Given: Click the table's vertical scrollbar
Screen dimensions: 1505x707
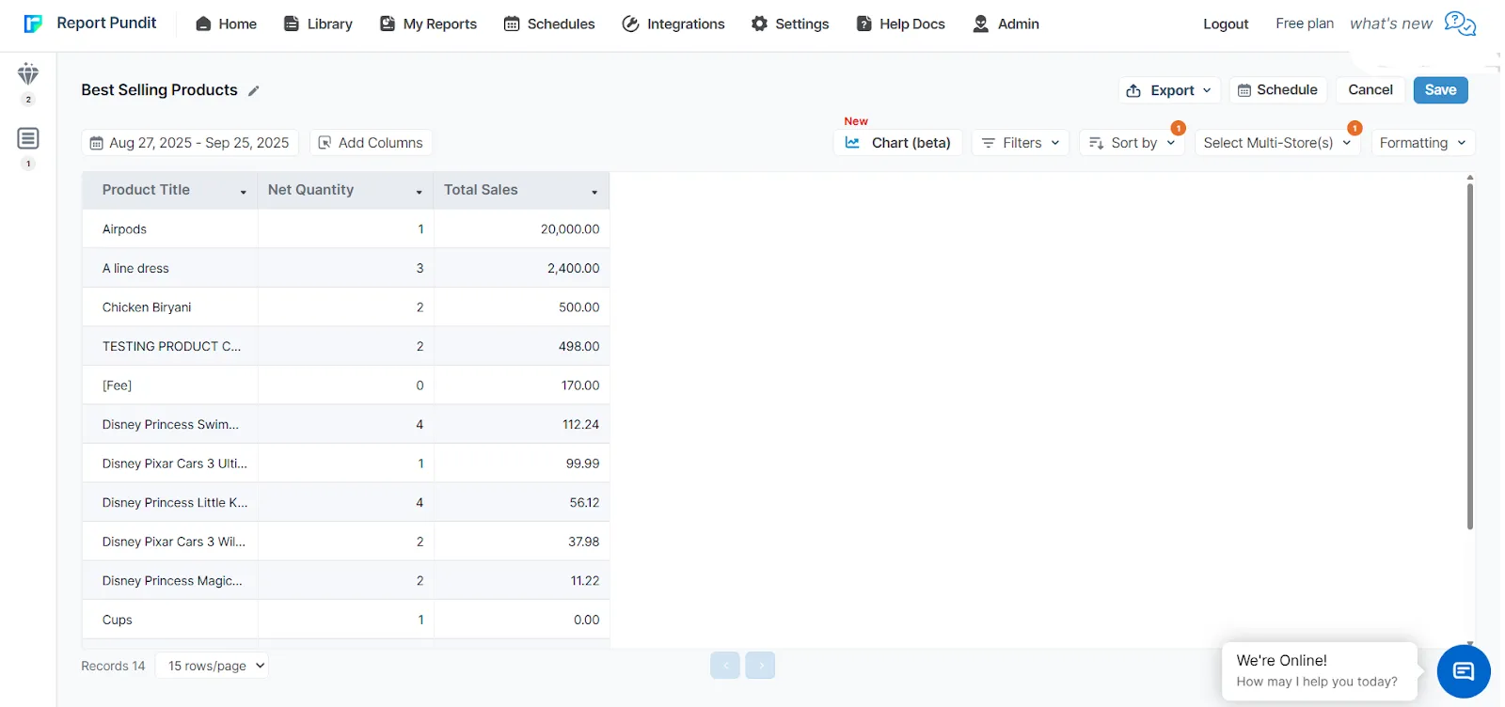Looking at the screenshot, I should pyautogui.click(x=1469, y=357).
